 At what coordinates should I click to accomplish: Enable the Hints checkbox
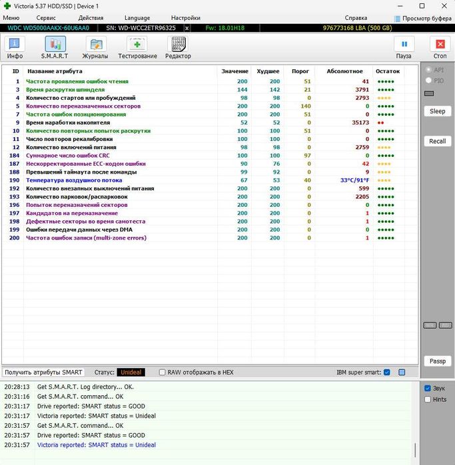[x=428, y=399]
